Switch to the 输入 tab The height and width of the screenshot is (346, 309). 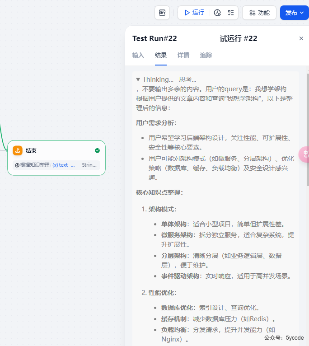tap(138, 55)
